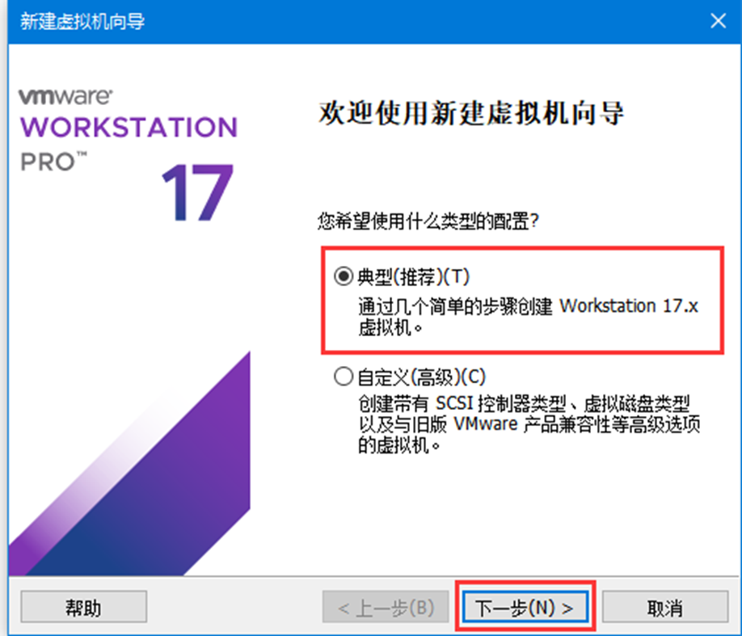742x636 pixels.
Task: Click the VMware Workstation Pro 17 logo
Action: coord(128,154)
